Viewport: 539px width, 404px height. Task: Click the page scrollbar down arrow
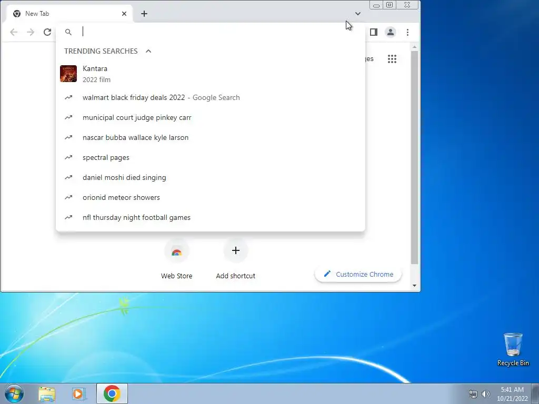pyautogui.click(x=415, y=286)
